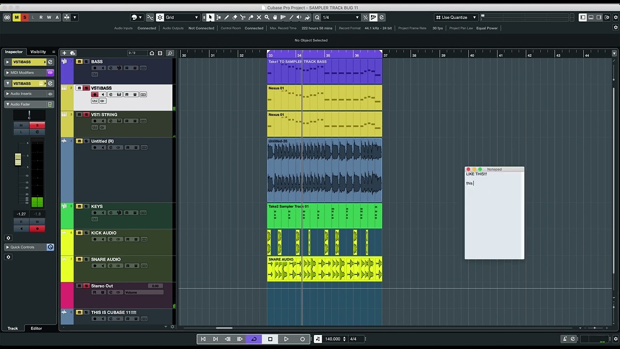Disable Record Enable on VSTiBASS track
The image size is (620, 349).
tap(95, 95)
